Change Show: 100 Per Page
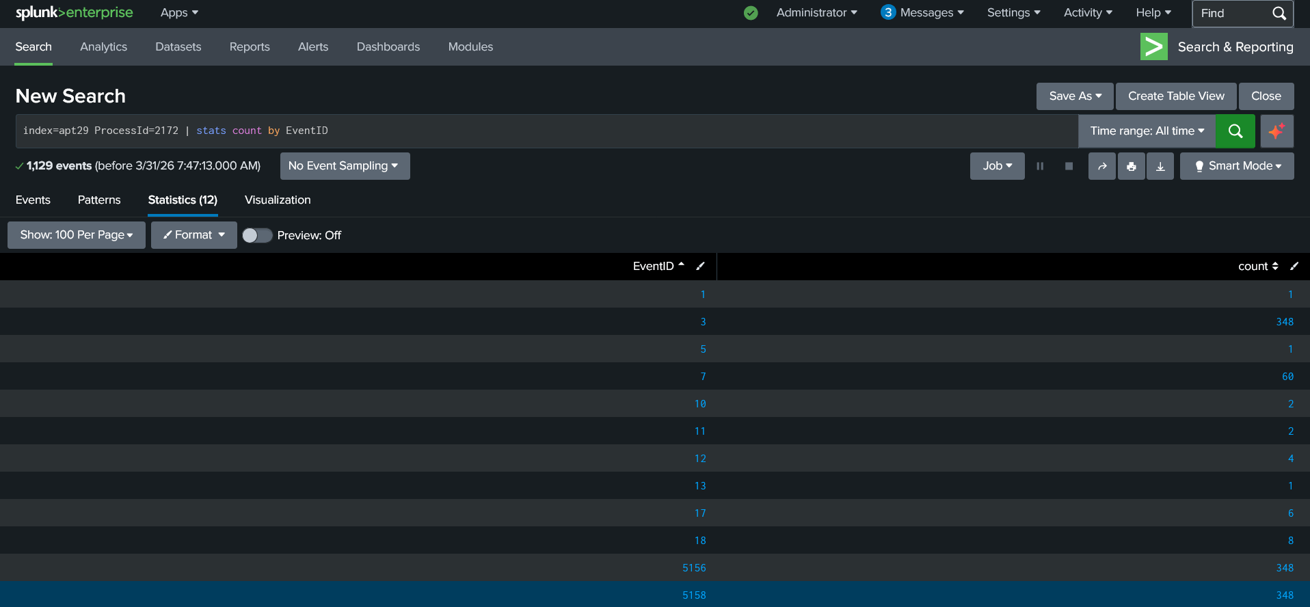 pos(77,235)
